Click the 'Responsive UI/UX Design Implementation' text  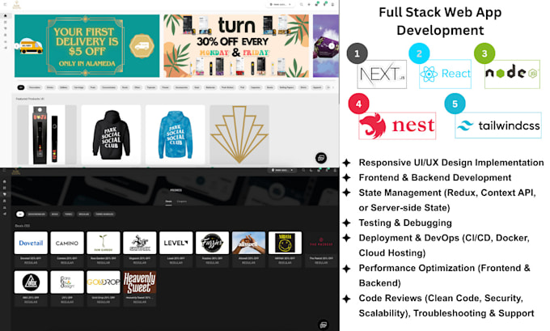click(451, 163)
